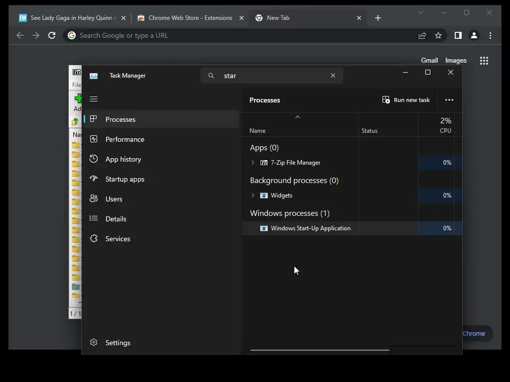510x382 pixels.
Task: Close the Chrome Web Store tab
Action: pos(242,18)
